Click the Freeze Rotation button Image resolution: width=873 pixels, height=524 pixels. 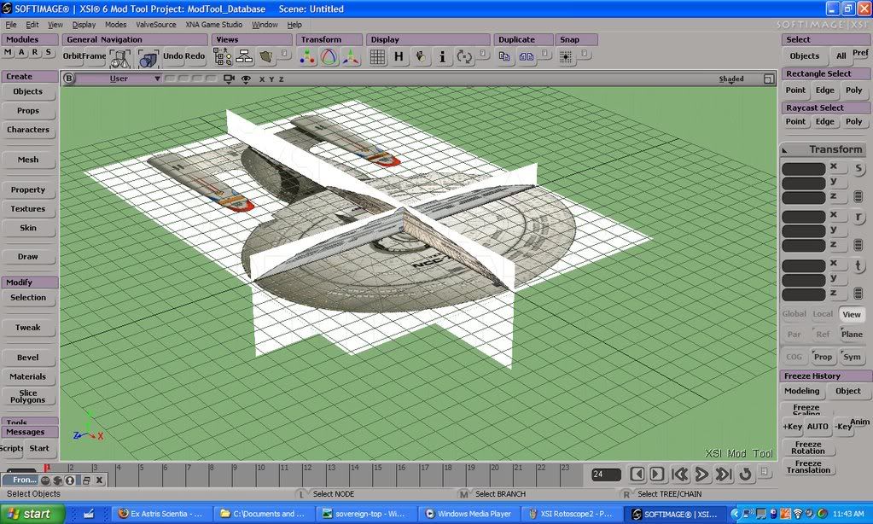pyautogui.click(x=808, y=448)
